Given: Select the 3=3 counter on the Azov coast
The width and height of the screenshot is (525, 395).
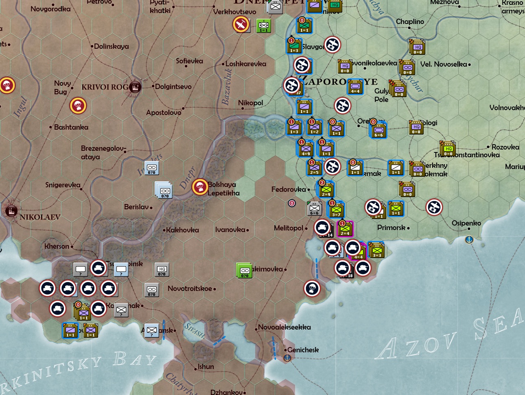Looking at the screenshot, I should [x=376, y=250].
